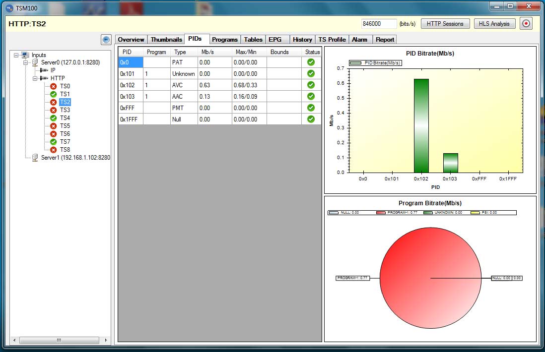
Task: Click the TS0 red error status icon
Action: point(54,86)
